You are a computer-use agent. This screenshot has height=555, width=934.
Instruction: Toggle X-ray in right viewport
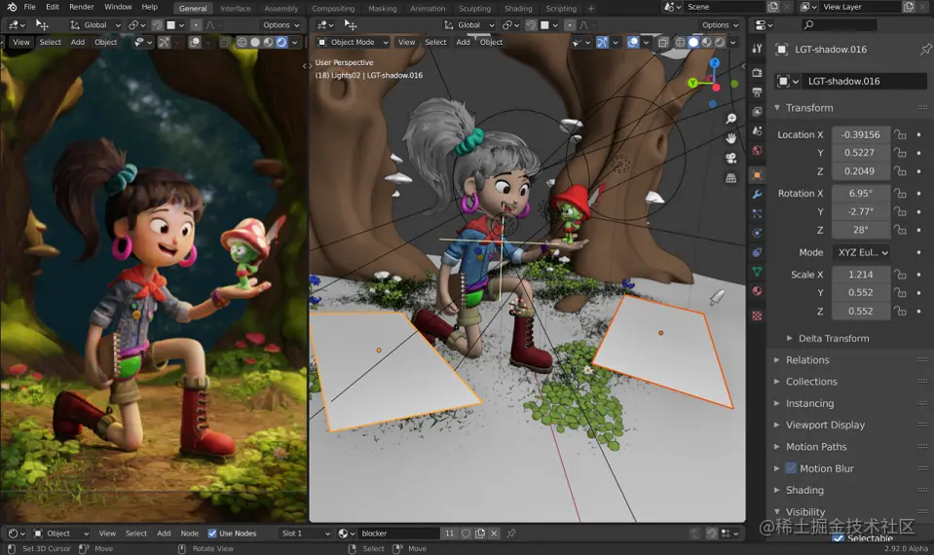[663, 42]
